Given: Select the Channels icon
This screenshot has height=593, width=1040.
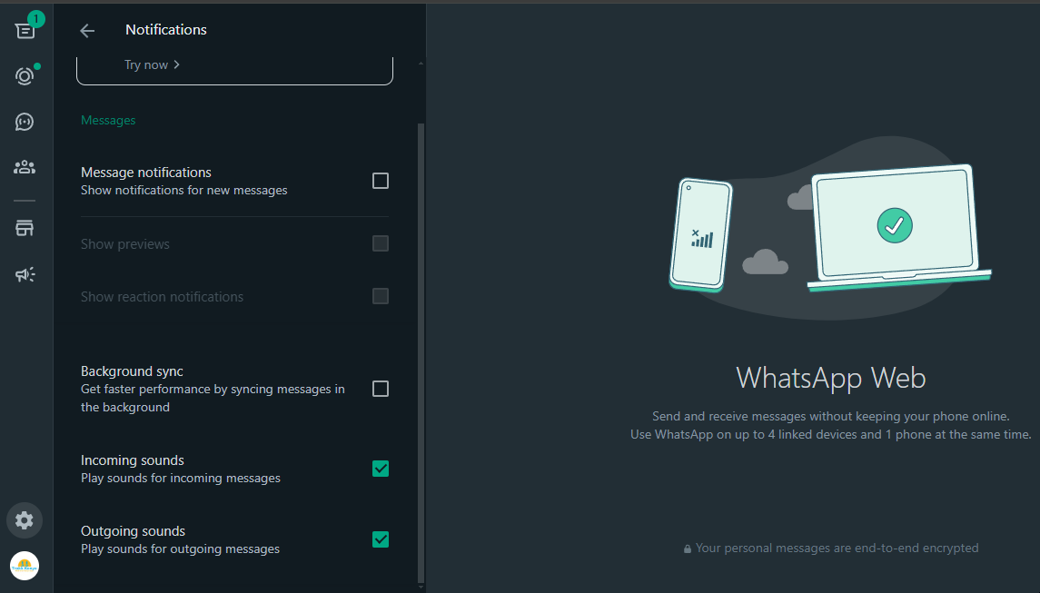Looking at the screenshot, I should (25, 121).
